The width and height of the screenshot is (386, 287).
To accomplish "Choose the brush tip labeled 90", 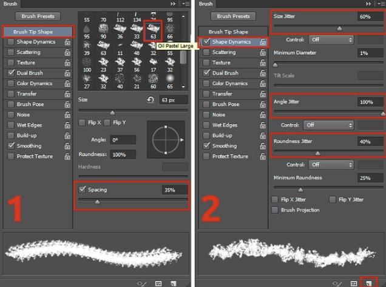I will [x=103, y=31].
